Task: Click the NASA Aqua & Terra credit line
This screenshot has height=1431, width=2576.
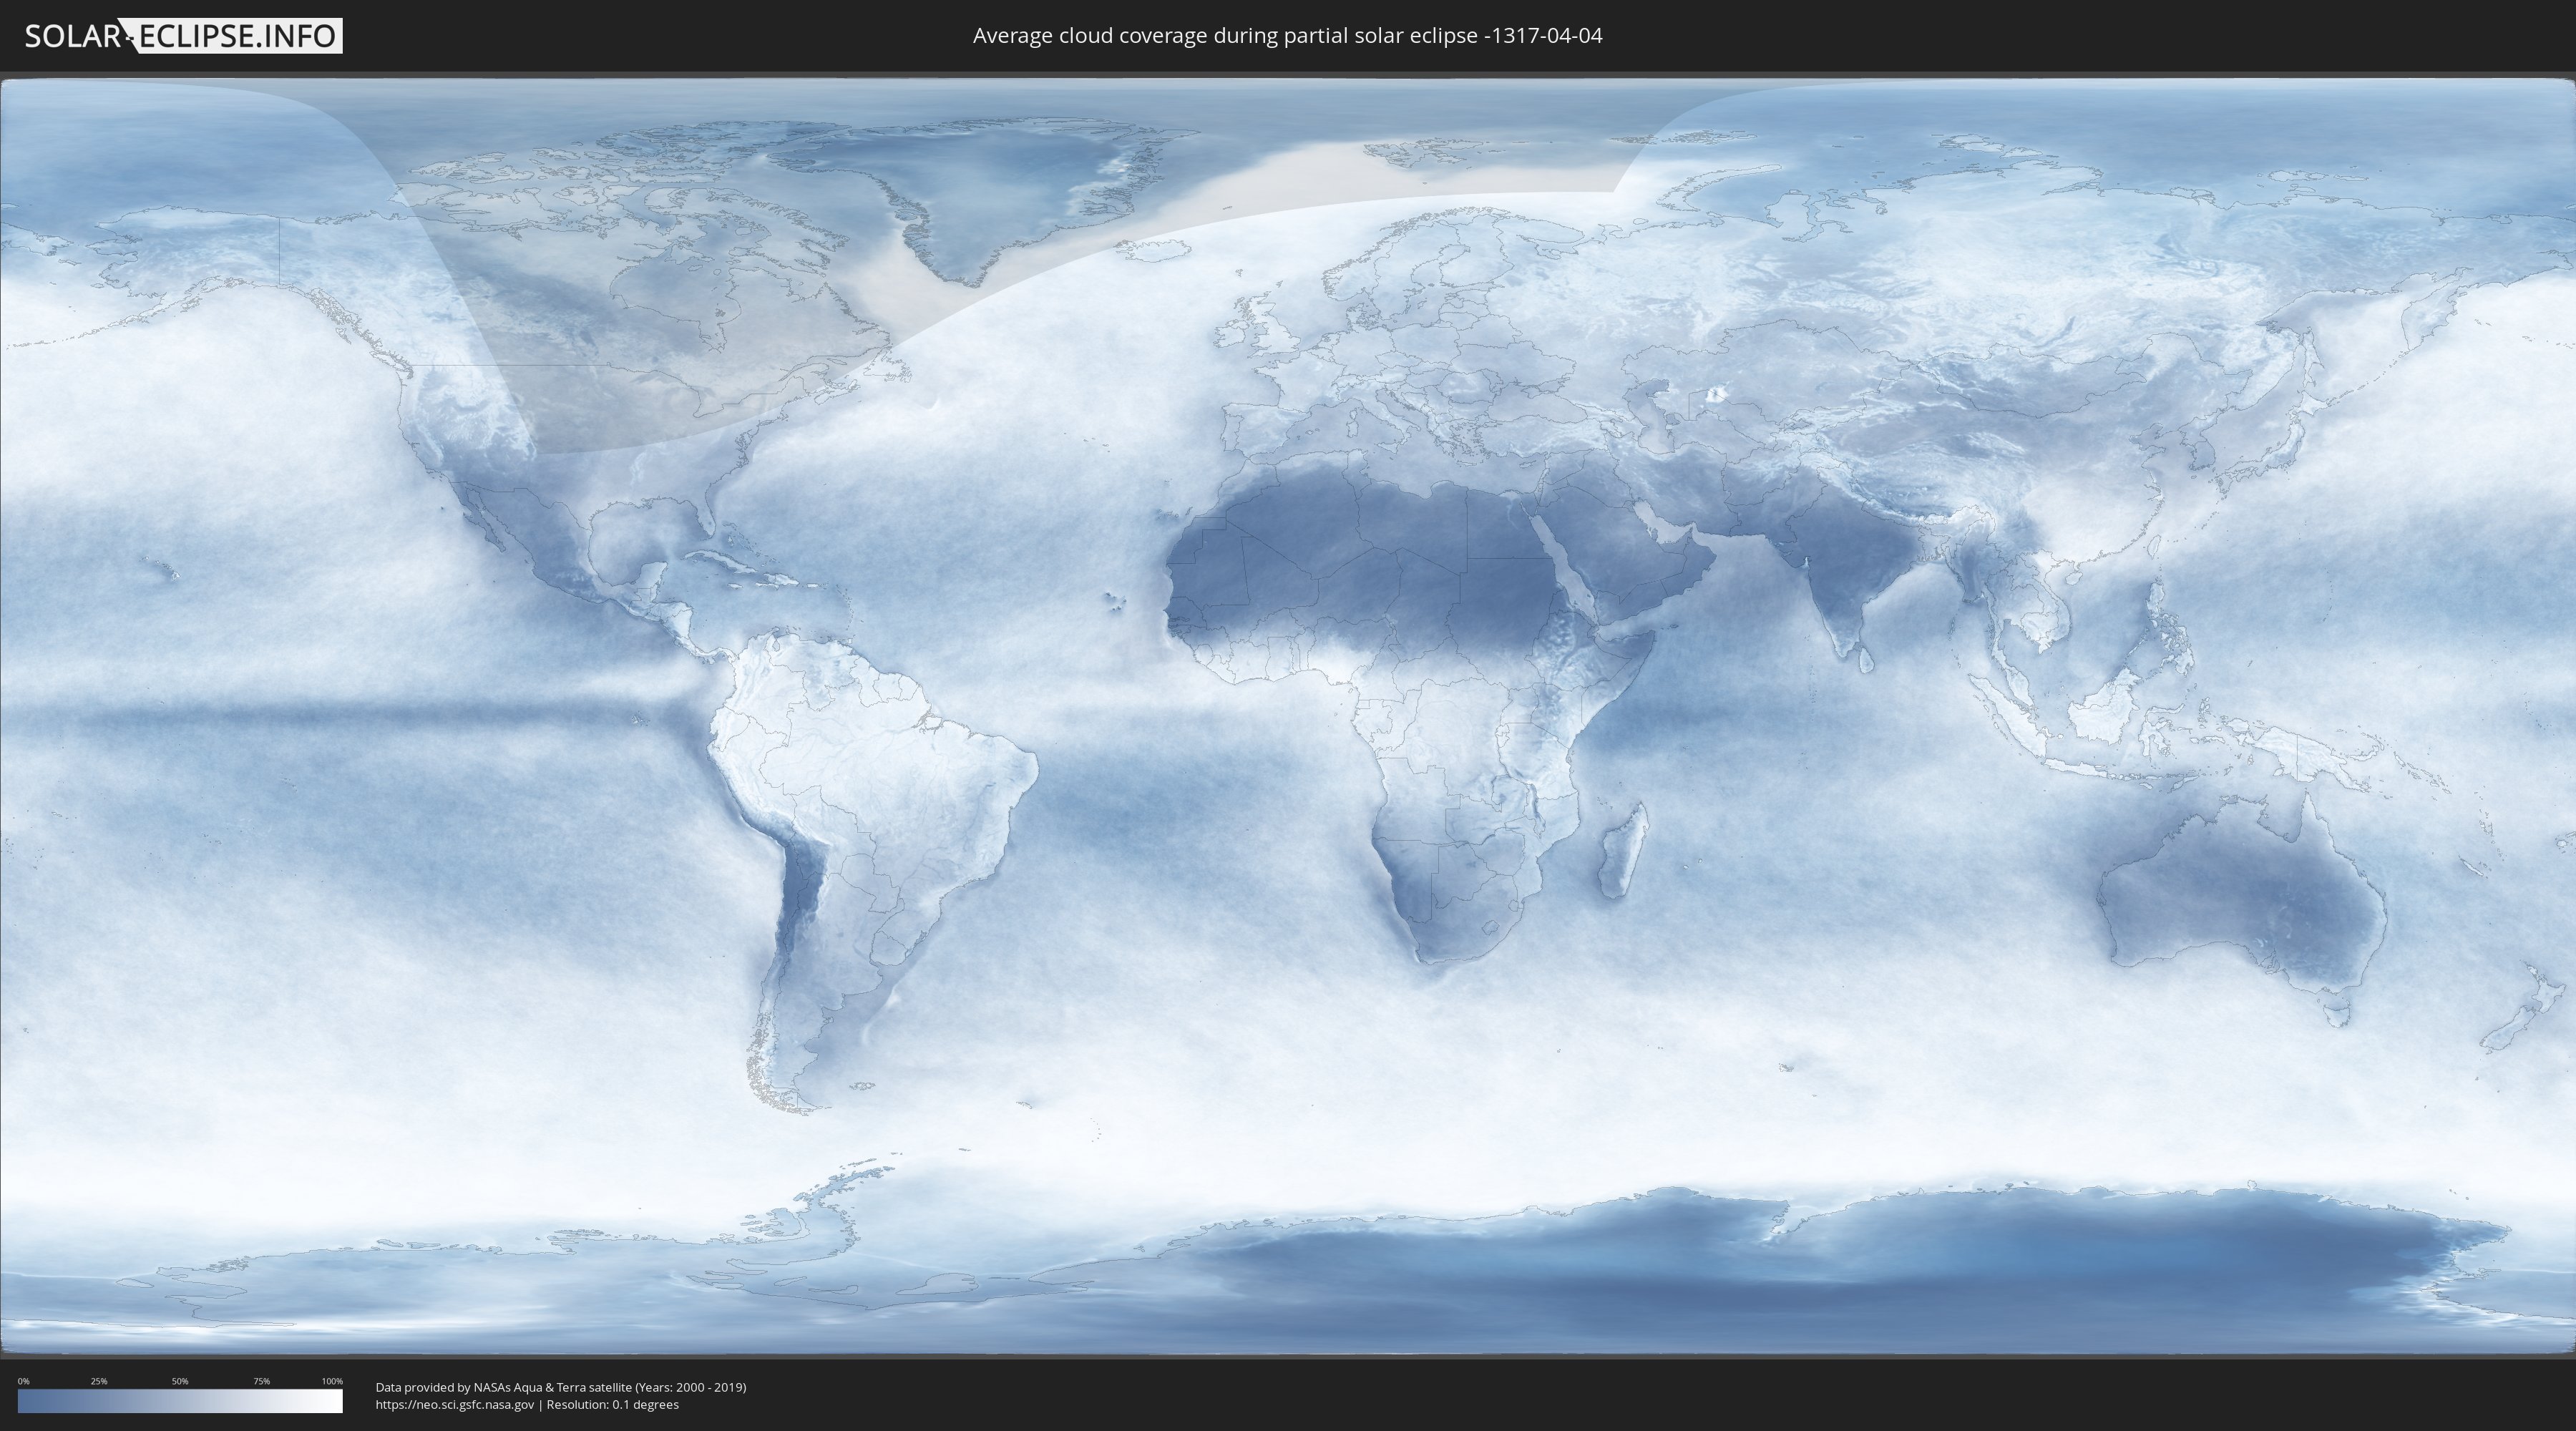Action: (560, 1387)
